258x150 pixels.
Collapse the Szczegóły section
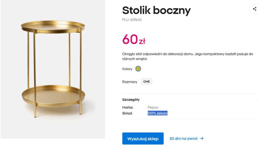257,100
